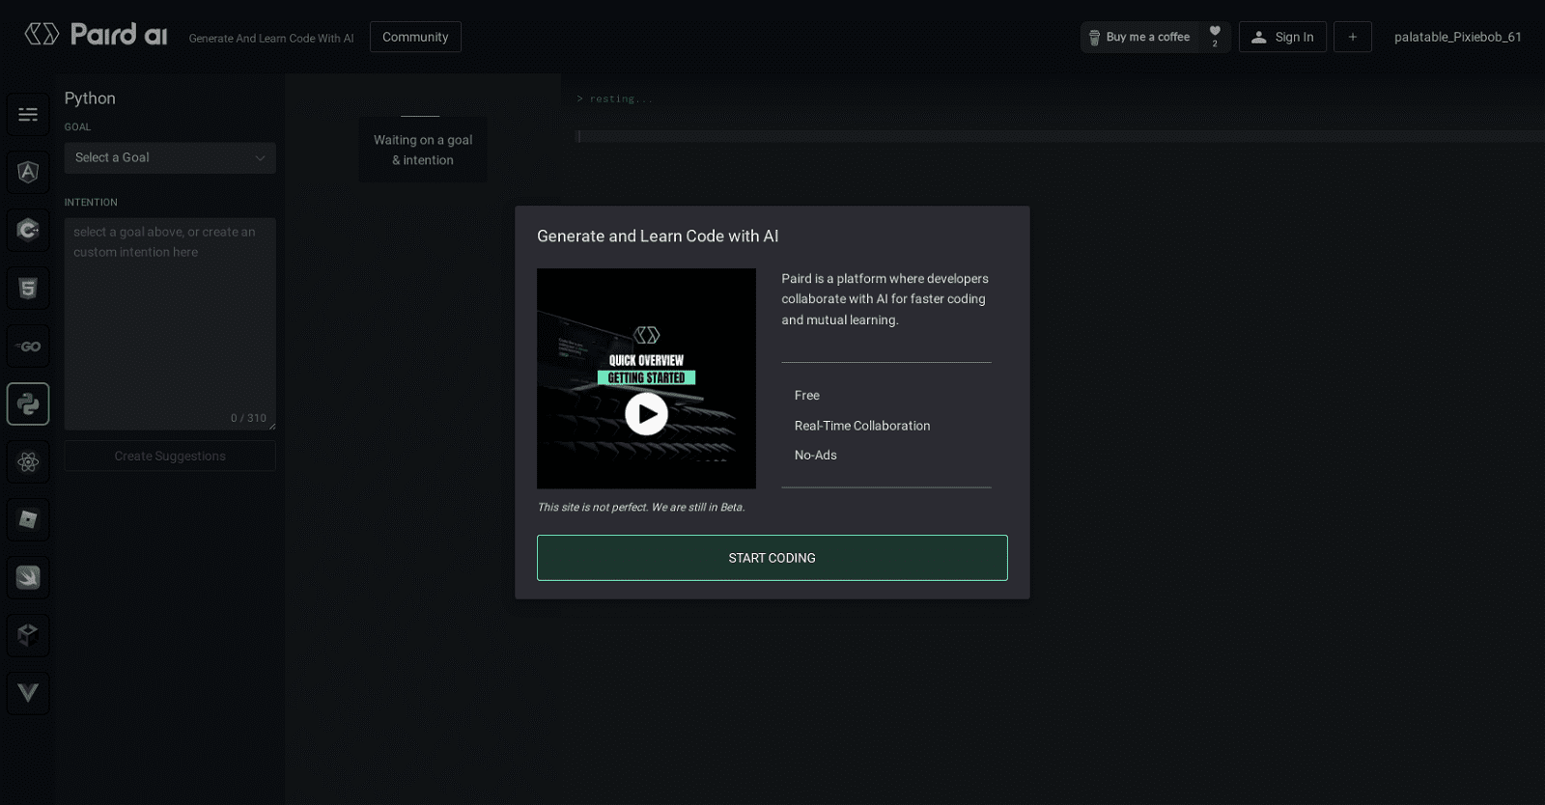Click the Buy me a coffee button
Screen dimensions: 1545x805
tap(1139, 37)
